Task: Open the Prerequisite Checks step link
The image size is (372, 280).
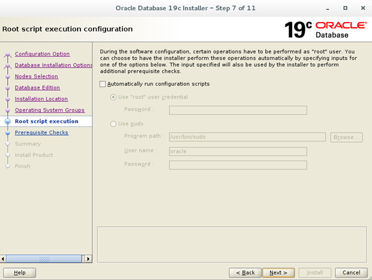Action: [x=42, y=133]
